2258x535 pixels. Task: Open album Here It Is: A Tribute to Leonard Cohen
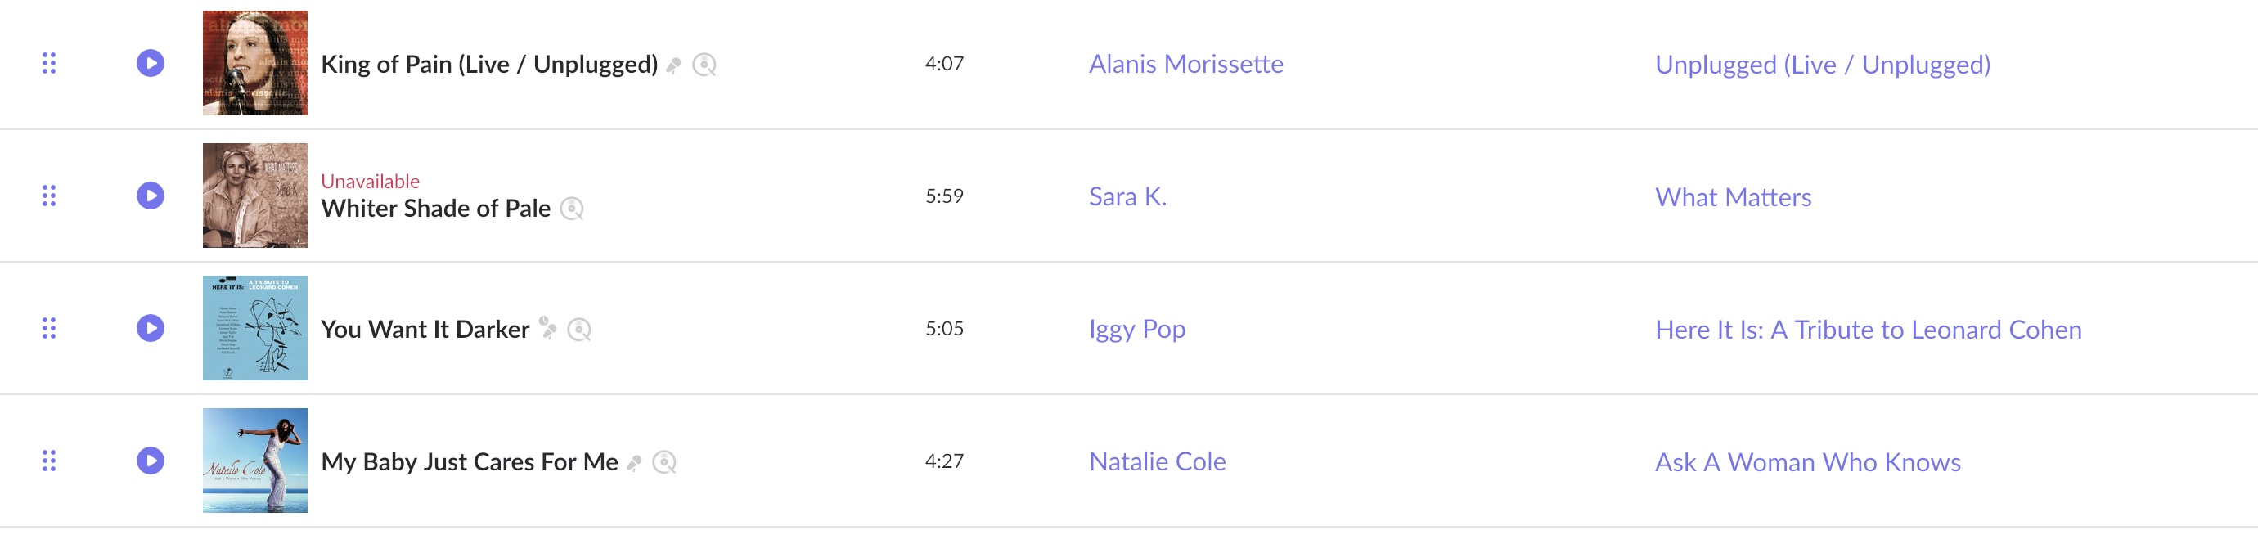[x=1868, y=330]
